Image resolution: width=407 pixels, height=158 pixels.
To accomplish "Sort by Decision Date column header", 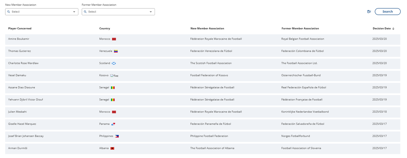I will pos(382,28).
